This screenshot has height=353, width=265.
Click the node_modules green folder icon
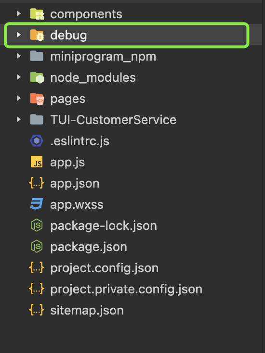37,77
